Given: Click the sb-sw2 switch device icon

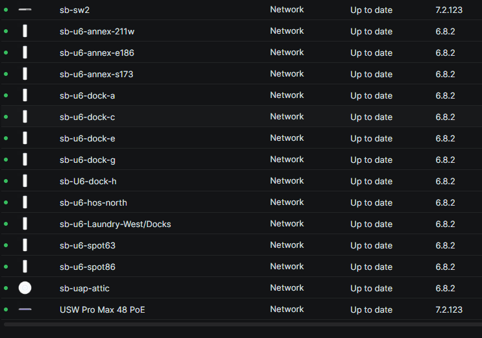Looking at the screenshot, I should pyautogui.click(x=25, y=10).
